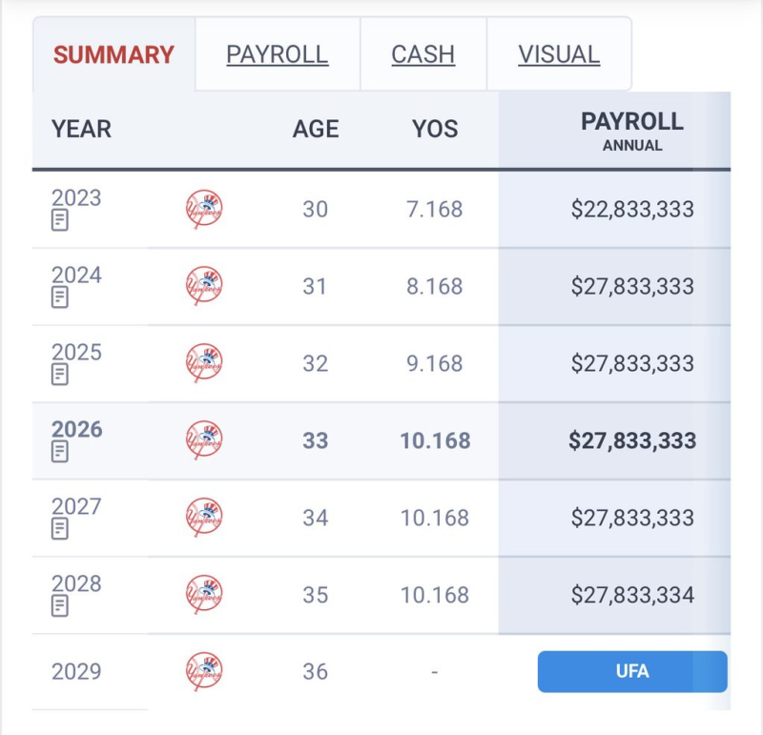Click the Yankees logo in 2024 row
Image resolution: width=763 pixels, height=735 pixels.
tap(204, 286)
